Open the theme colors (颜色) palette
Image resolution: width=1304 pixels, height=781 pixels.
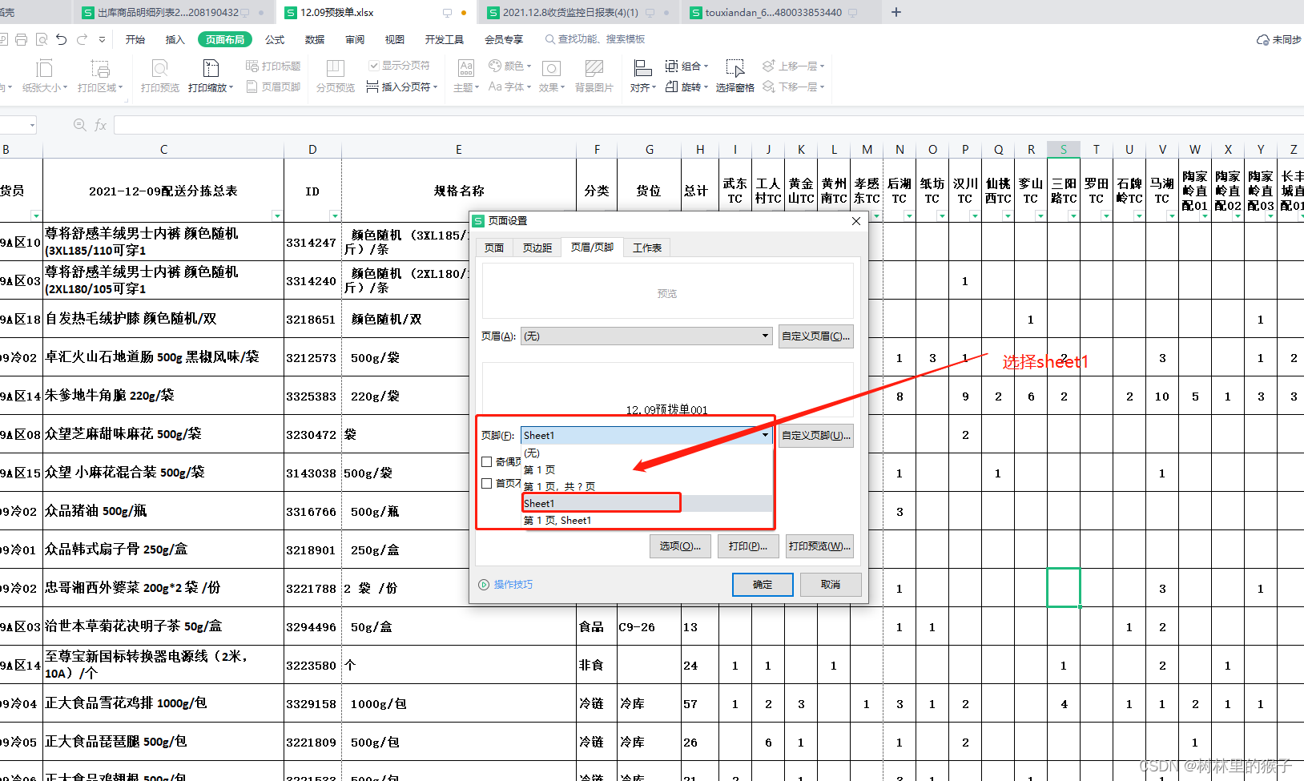coord(510,66)
